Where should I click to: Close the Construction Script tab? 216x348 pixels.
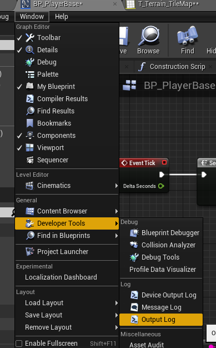[x=210, y=66]
